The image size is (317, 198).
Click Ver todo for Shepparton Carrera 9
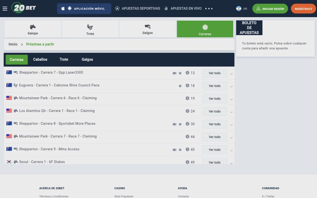click(x=215, y=150)
